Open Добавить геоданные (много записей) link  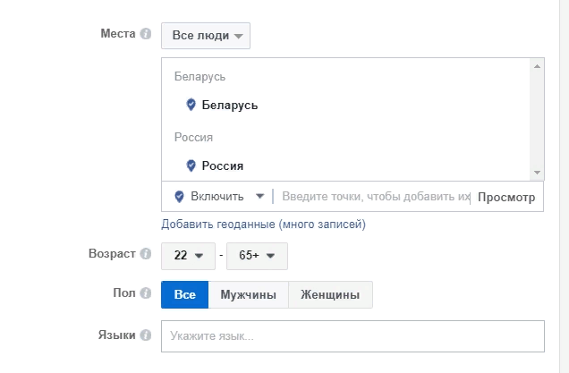tap(263, 224)
